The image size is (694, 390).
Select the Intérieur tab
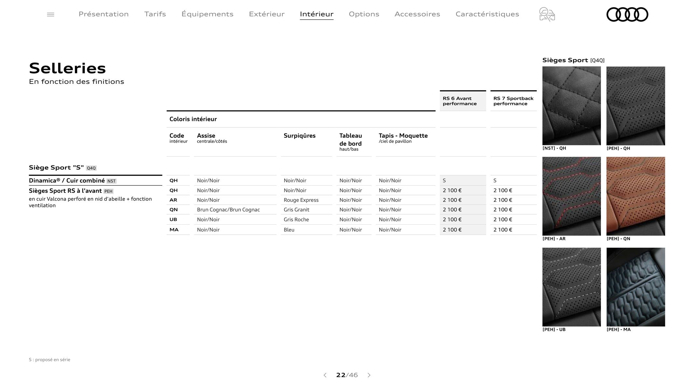[317, 14]
